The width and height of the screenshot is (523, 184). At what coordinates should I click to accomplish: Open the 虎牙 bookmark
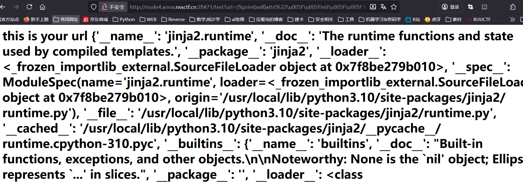pos(433,19)
